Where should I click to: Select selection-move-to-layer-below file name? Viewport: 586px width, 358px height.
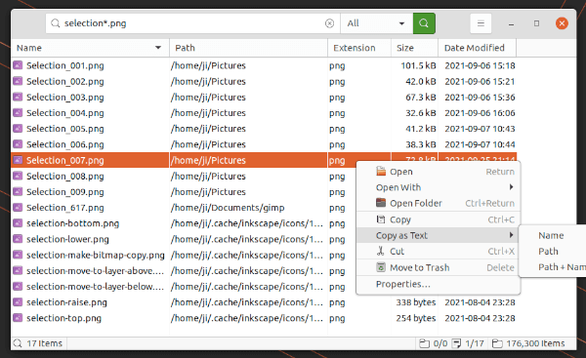coord(95,287)
